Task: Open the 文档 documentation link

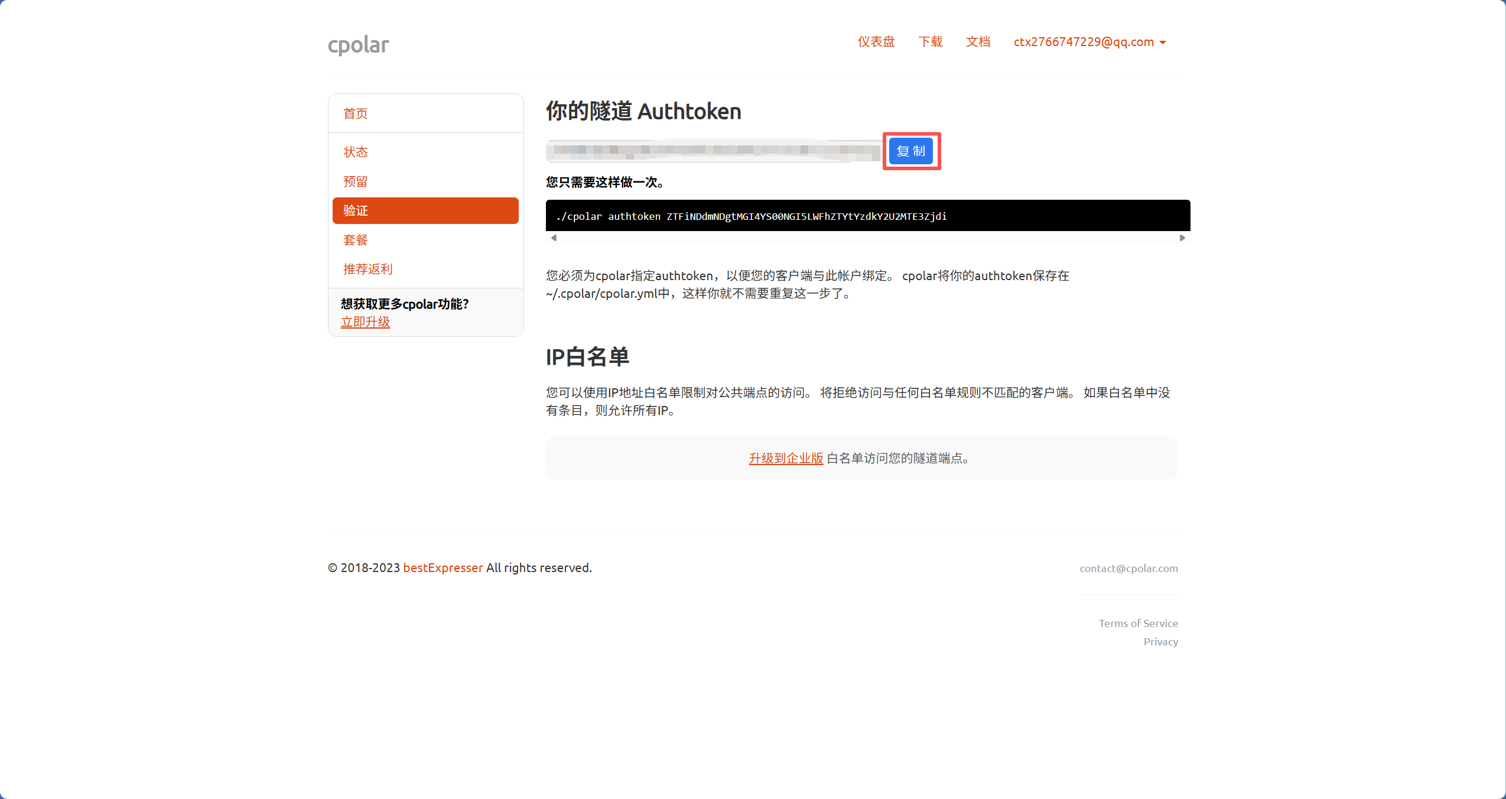Action: point(978,42)
